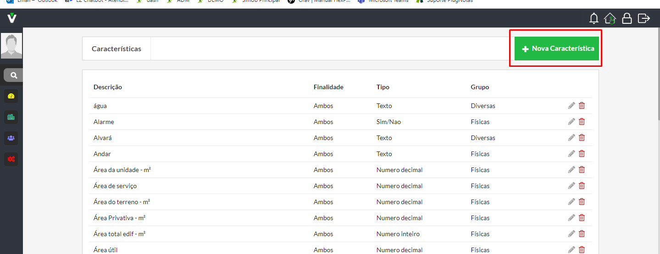Delete Área da unidade - m² row
This screenshot has width=660, height=254.
click(582, 170)
